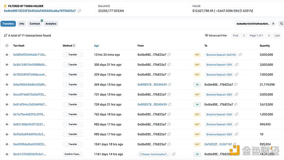The width and height of the screenshot is (284, 160).
Task: Copy From address in 329 days 13 hrs row
Action: click(169, 74)
